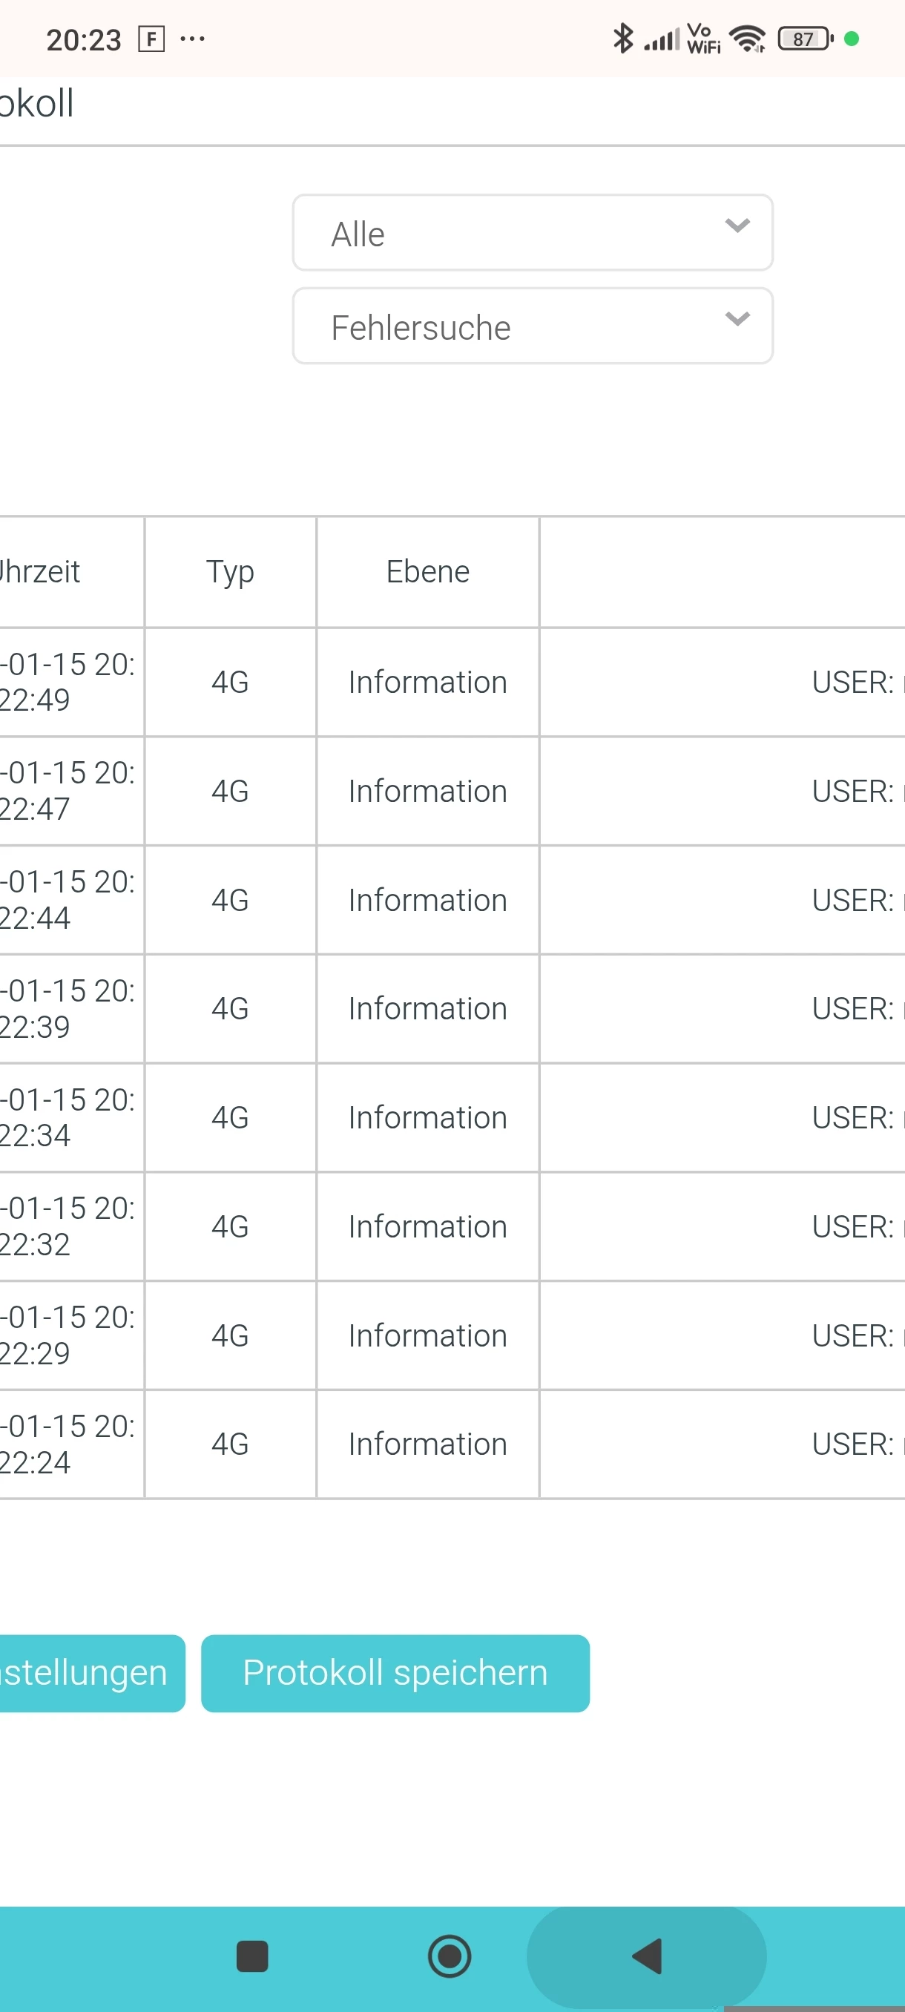Open the Alle type filter dropdown

pyautogui.click(x=532, y=233)
